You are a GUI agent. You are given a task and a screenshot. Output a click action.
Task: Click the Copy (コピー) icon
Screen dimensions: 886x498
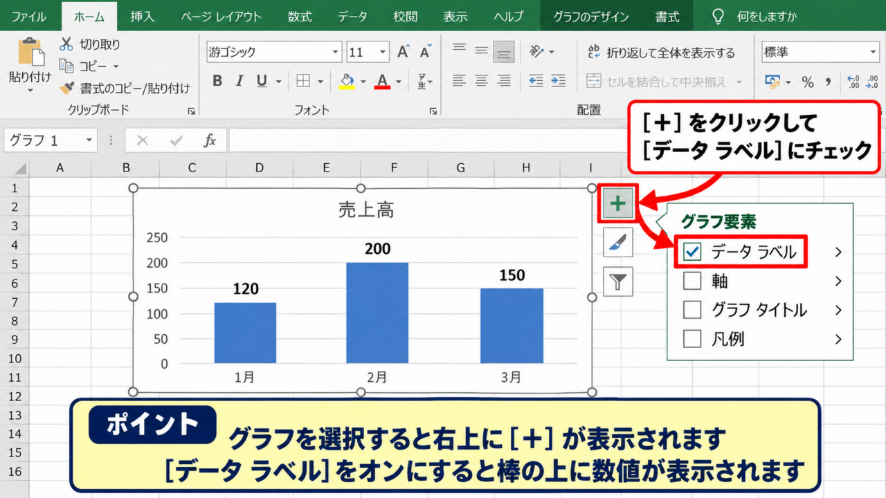(x=66, y=66)
